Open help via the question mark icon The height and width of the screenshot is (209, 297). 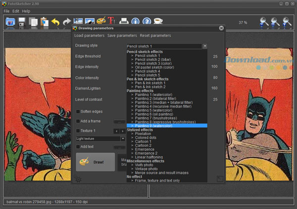point(147,21)
